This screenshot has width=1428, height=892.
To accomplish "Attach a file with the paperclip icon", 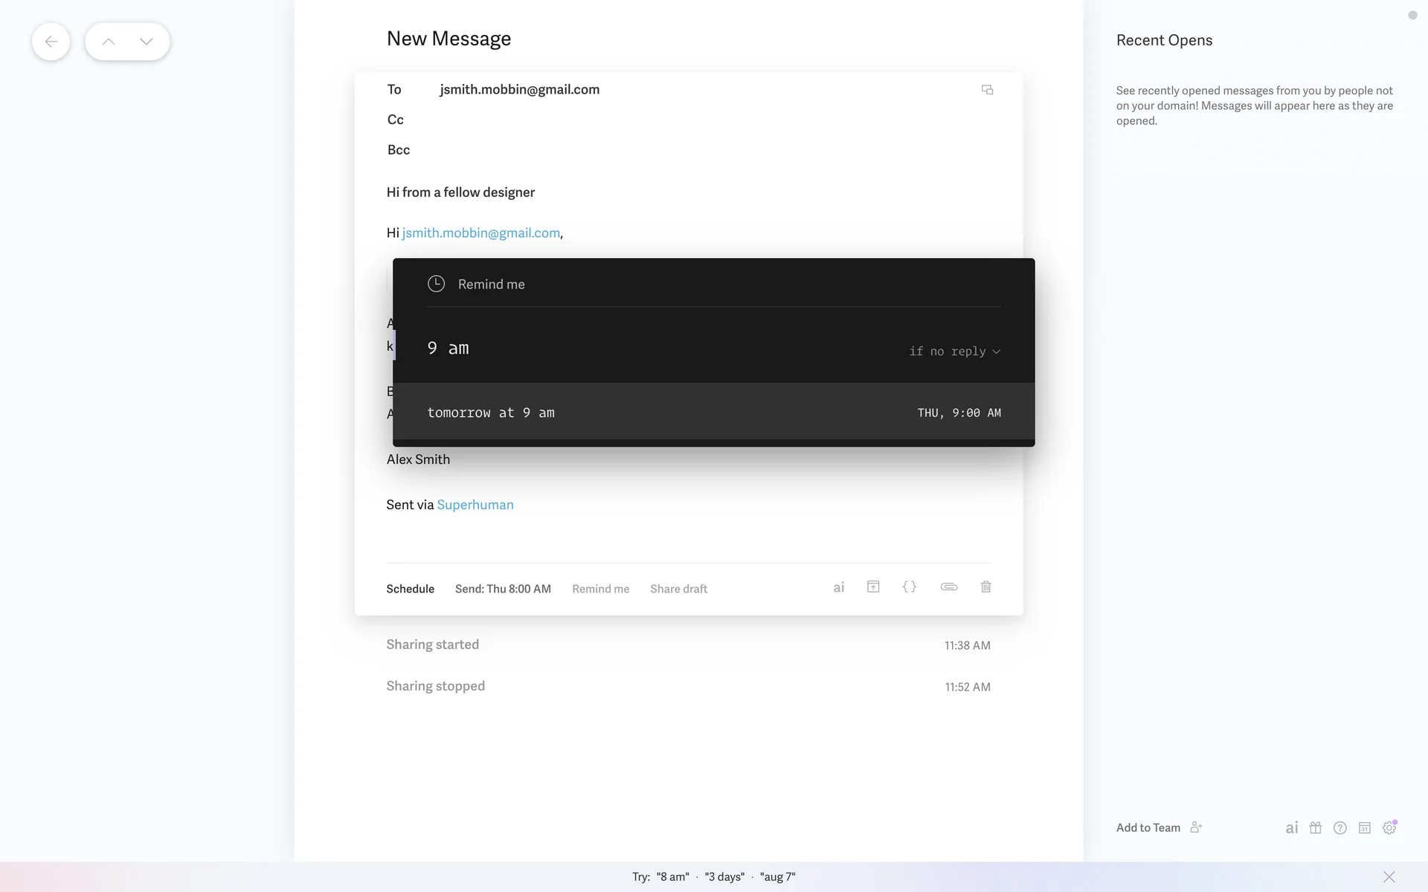I will pos(948,586).
